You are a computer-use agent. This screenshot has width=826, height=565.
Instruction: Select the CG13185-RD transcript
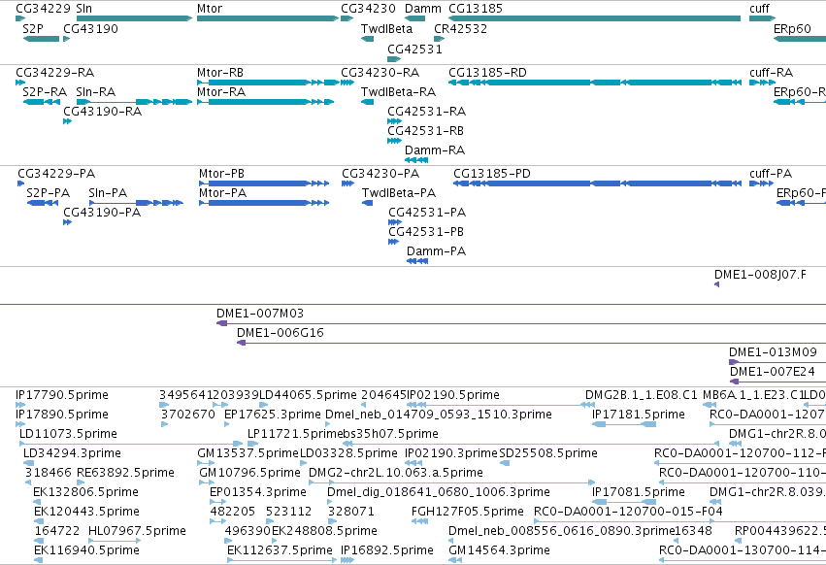coord(595,83)
